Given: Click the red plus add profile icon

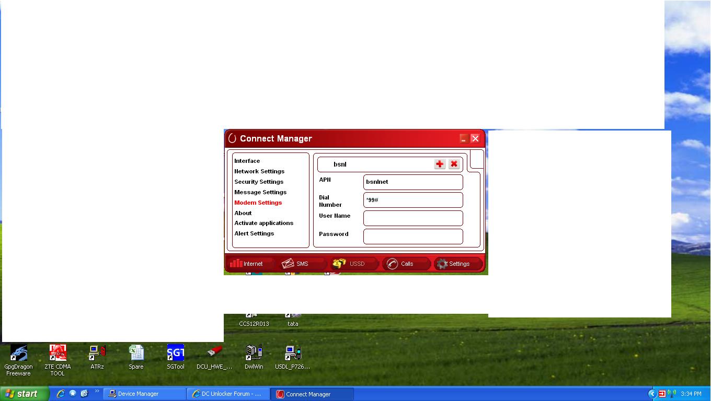Looking at the screenshot, I should (x=440, y=164).
